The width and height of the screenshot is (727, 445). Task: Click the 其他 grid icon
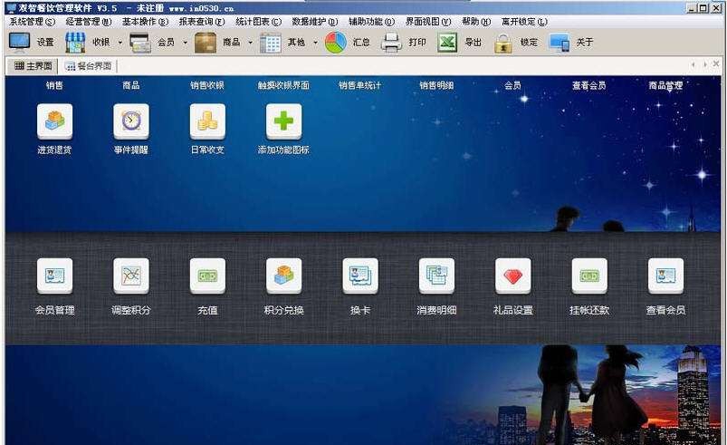coord(271,43)
